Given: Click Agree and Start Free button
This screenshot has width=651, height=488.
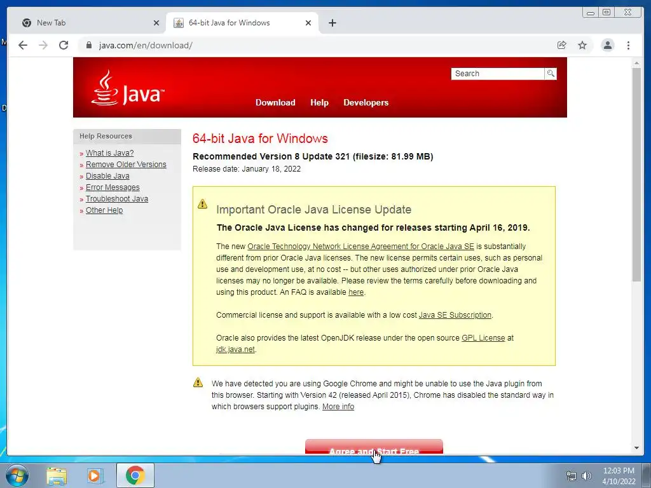Looking at the screenshot, I should [x=374, y=447].
